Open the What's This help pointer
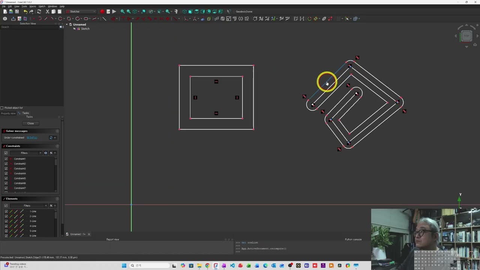480x270 pixels. [229, 12]
